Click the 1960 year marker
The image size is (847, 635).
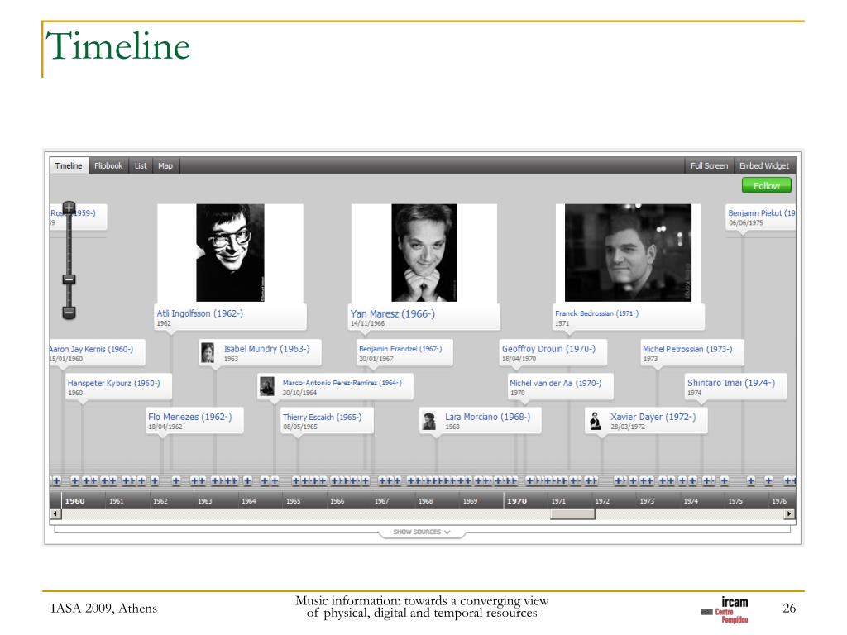(75, 501)
